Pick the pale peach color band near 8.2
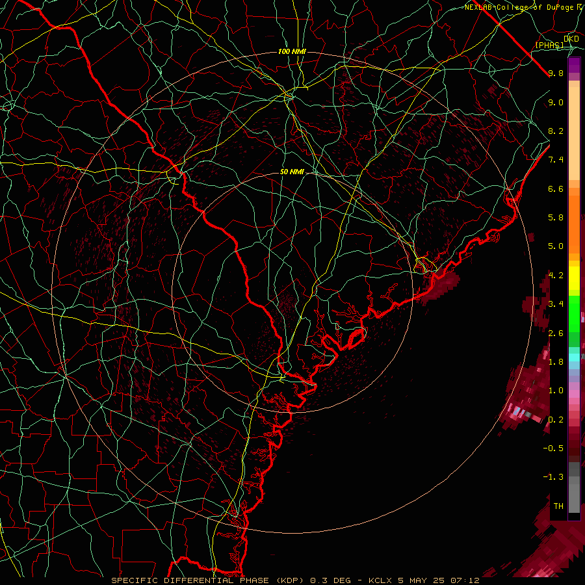The width and height of the screenshot is (585, 585). click(574, 135)
